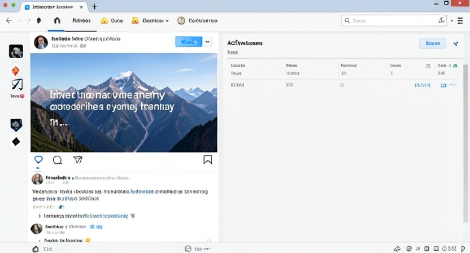470x253 pixels.
Task: Open the yellow bell notifications icon
Action: 104,20
